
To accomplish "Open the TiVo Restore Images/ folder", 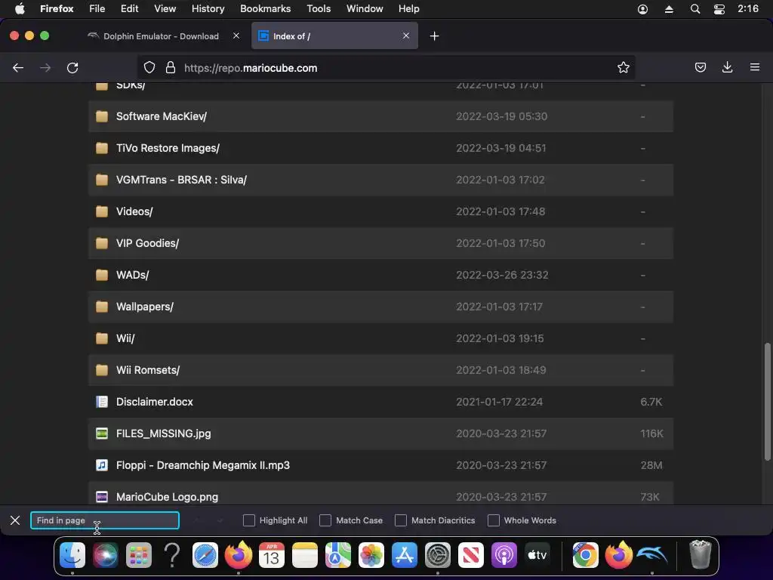I will pos(168,148).
